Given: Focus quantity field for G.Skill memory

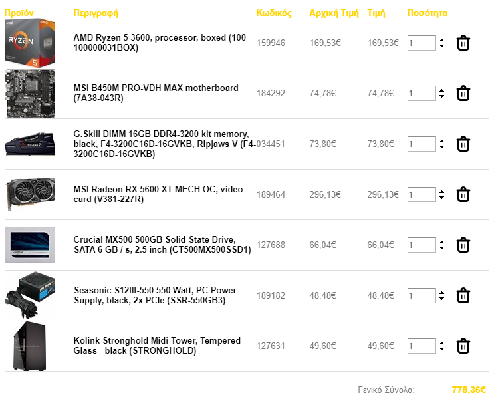Looking at the screenshot, I should (x=422, y=144).
